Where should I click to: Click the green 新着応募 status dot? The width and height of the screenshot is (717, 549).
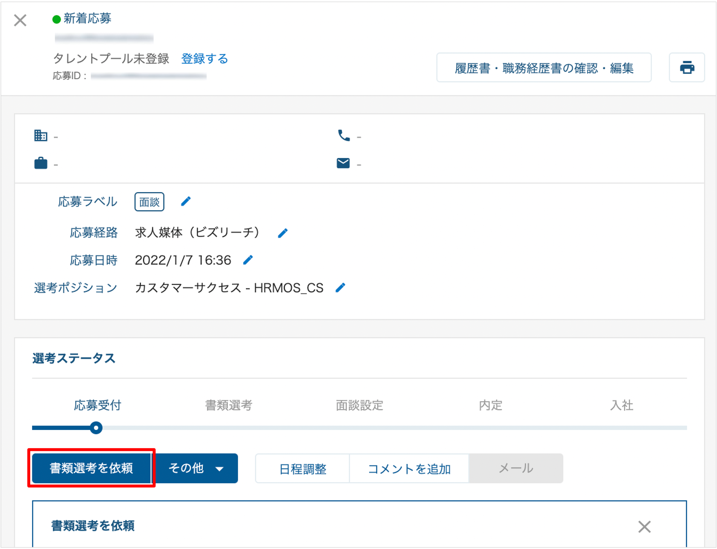pyautogui.click(x=57, y=19)
